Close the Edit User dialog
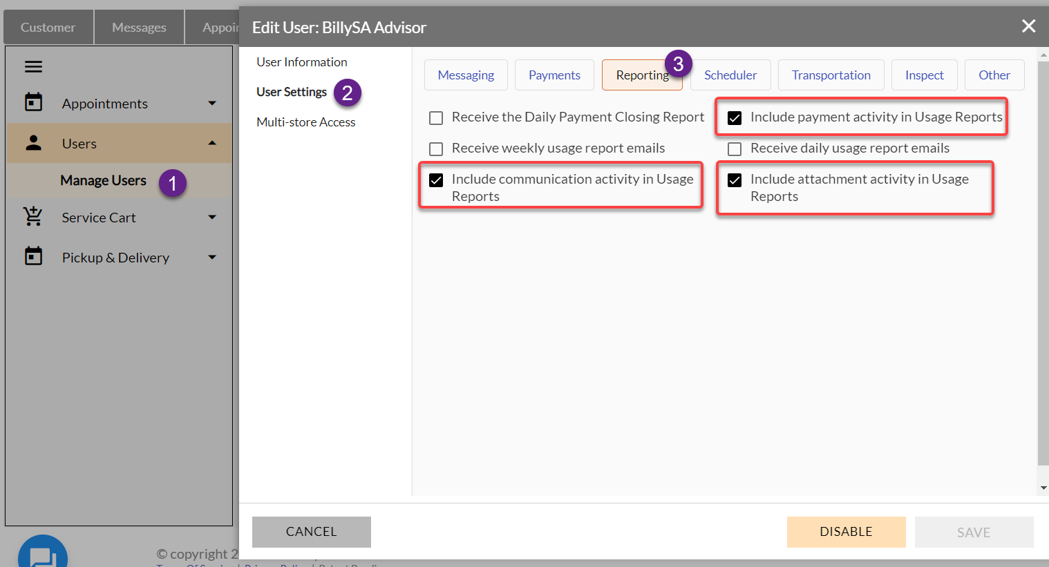 tap(1028, 26)
